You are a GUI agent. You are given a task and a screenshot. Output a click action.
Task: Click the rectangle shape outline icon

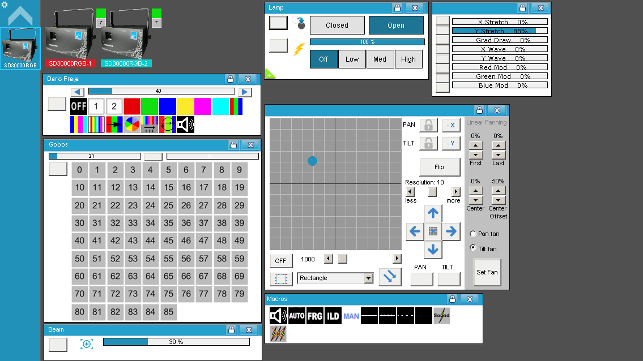pos(281,278)
